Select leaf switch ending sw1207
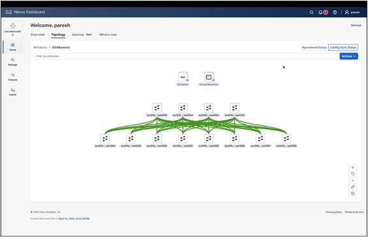The width and height of the screenshot is (368, 237). pos(183,139)
